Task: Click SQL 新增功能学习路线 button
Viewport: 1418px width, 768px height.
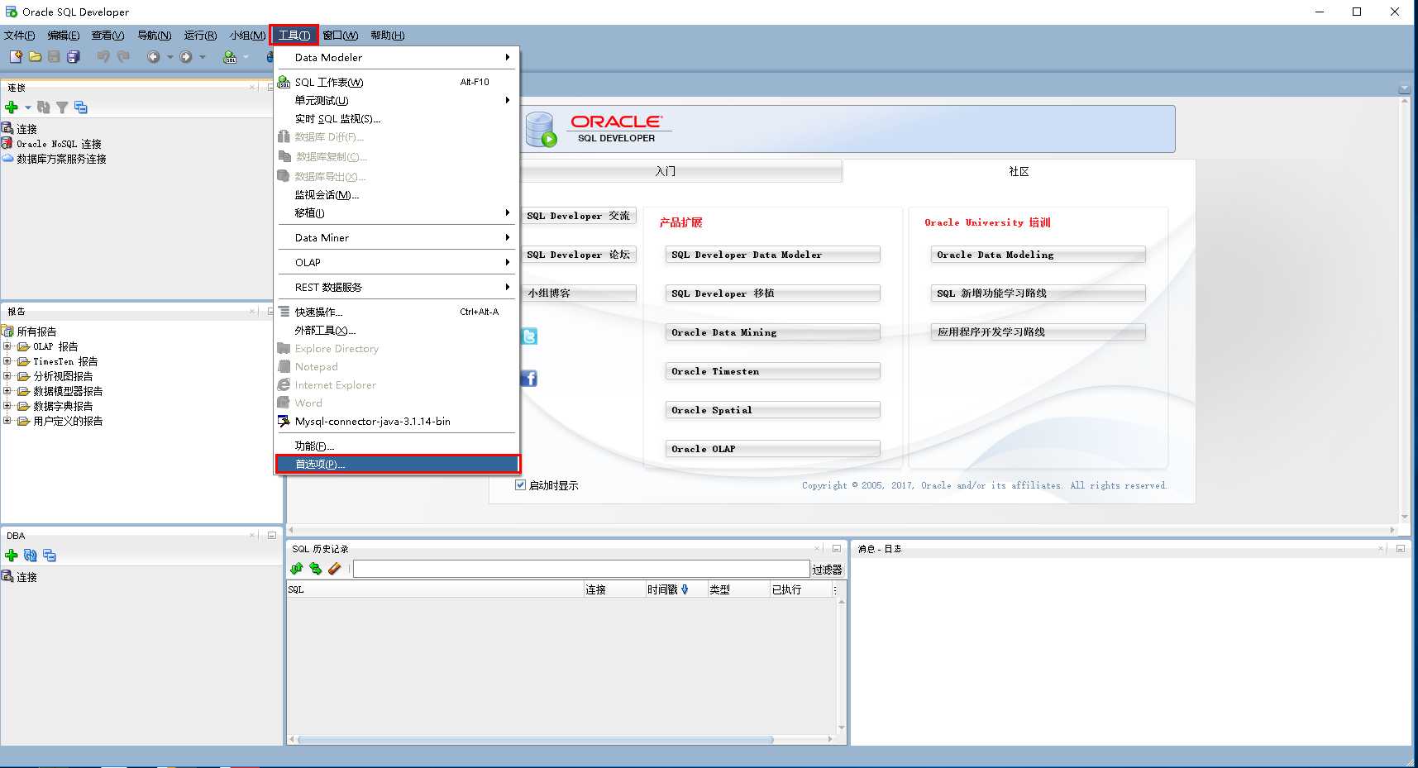Action: pos(1038,293)
